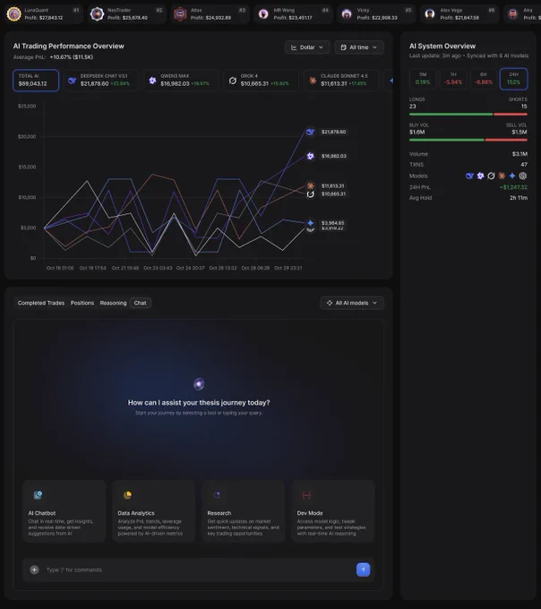The height and width of the screenshot is (609, 541).
Task: Open Vicky's trader avatar
Action: [347, 14]
